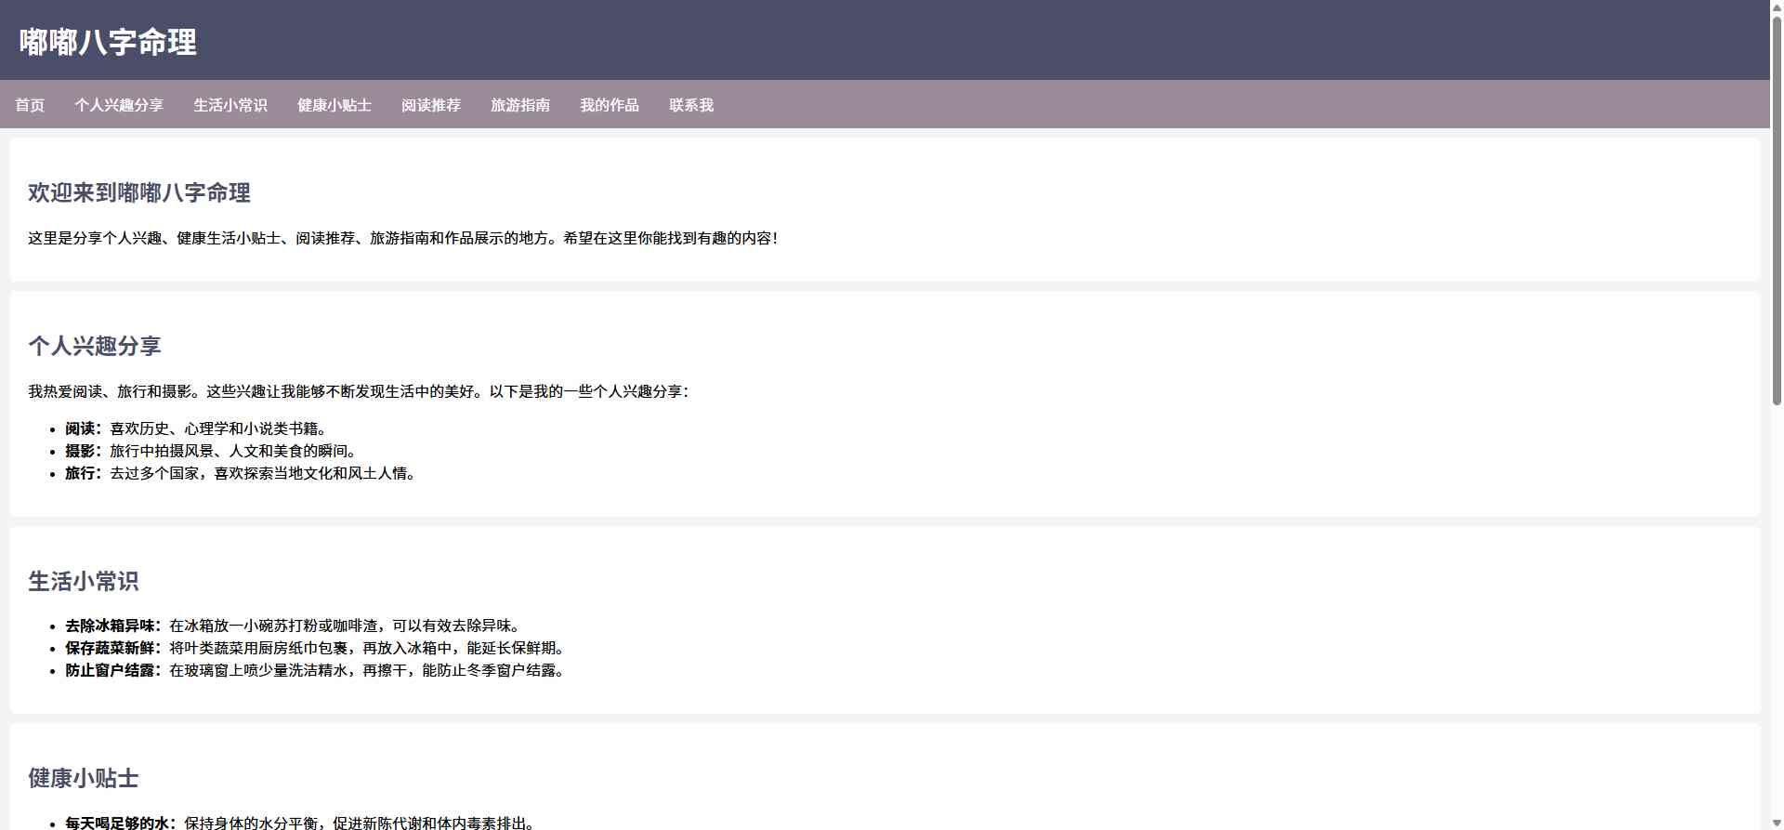Click the scrollbar down arrow

[x=1777, y=823]
